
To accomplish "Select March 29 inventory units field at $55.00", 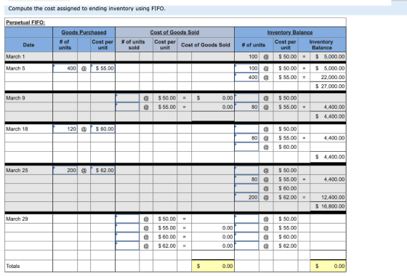I will click(x=246, y=228).
